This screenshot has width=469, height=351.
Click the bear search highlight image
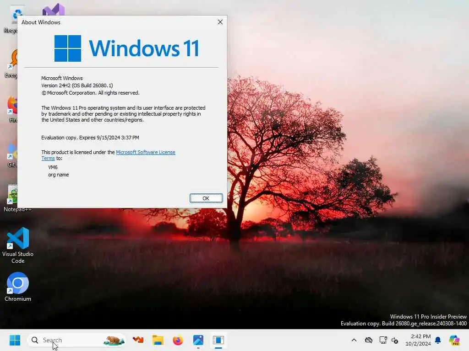[114, 340]
